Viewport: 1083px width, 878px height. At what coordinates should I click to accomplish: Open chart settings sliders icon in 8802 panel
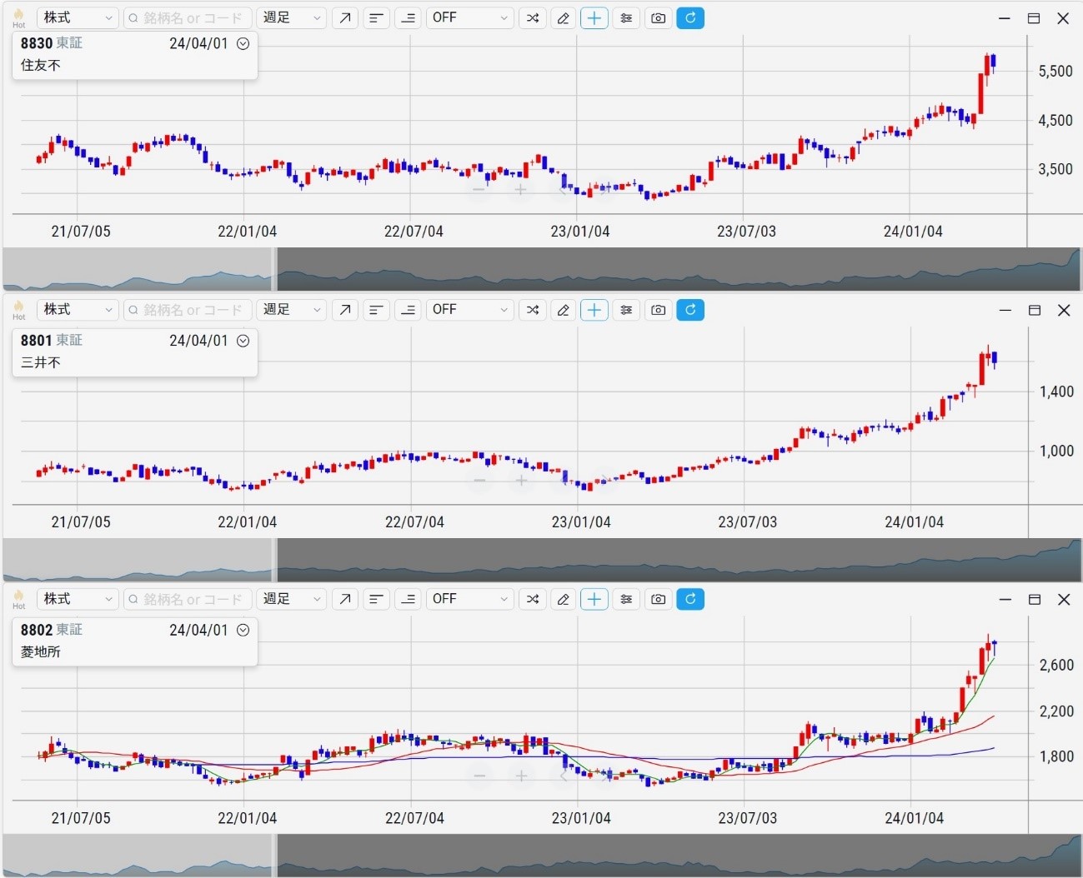[626, 599]
